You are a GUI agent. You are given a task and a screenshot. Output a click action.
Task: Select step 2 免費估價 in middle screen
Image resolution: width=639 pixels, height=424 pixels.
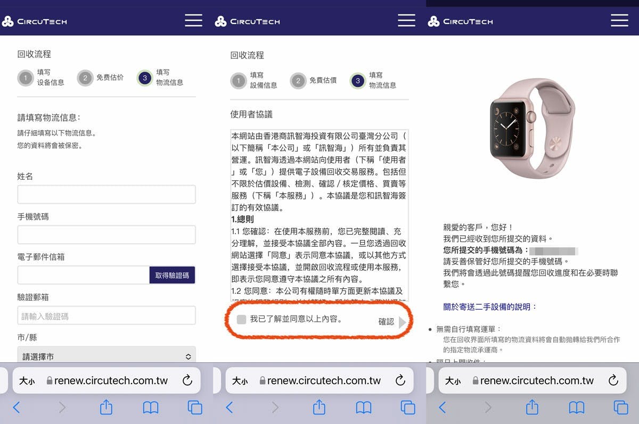click(313, 81)
